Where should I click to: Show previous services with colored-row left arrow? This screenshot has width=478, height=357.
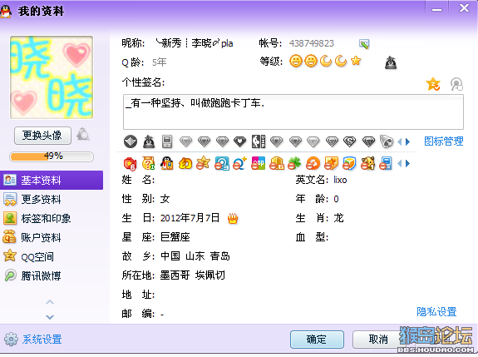pyautogui.click(x=400, y=164)
